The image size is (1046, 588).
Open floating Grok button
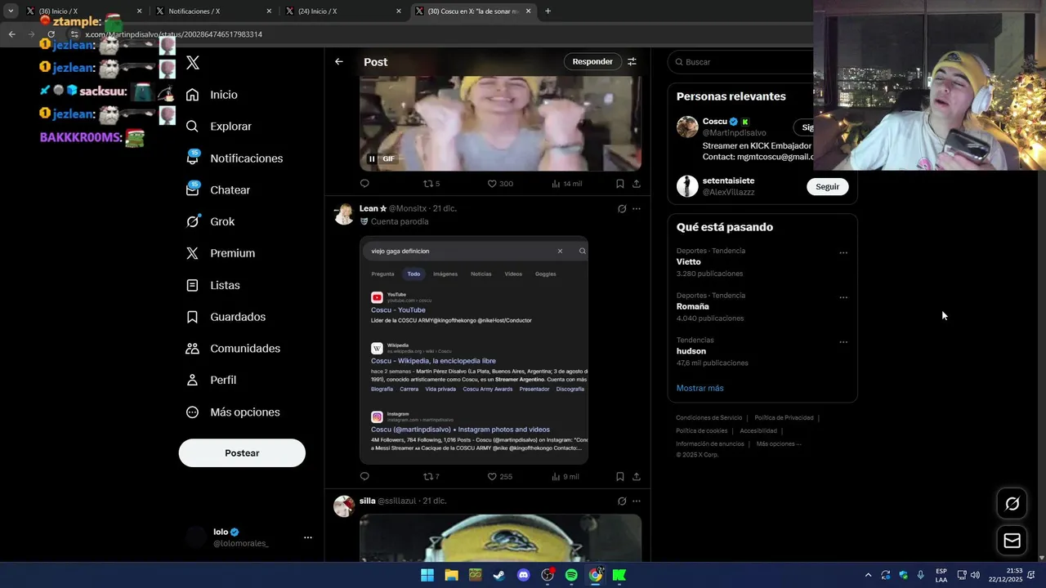point(1012,504)
